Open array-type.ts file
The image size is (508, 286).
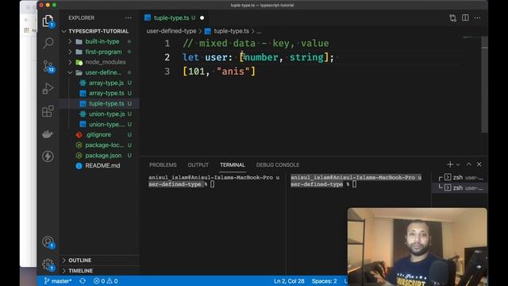106,93
